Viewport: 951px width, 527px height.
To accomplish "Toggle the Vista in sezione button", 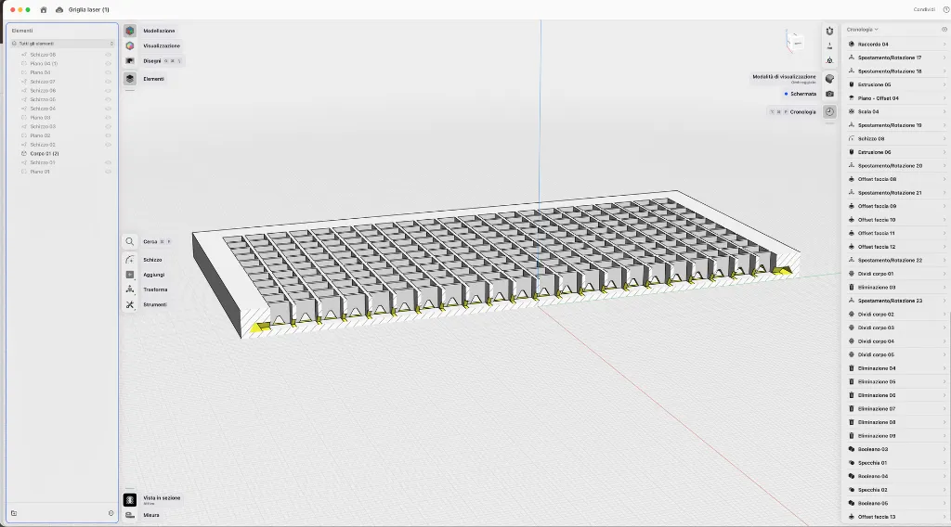I will click(130, 499).
